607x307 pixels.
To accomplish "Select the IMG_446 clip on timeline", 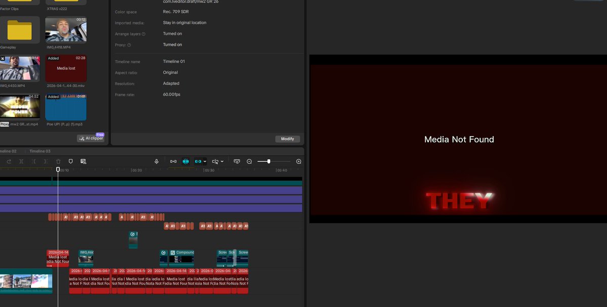I will 86,258.
